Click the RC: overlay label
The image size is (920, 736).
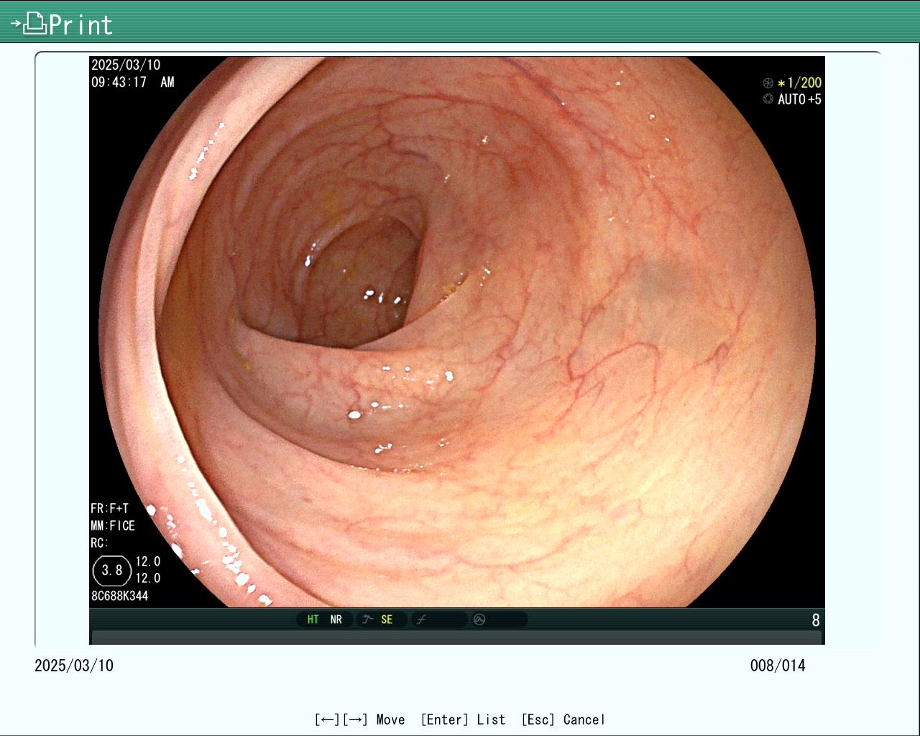tap(99, 543)
